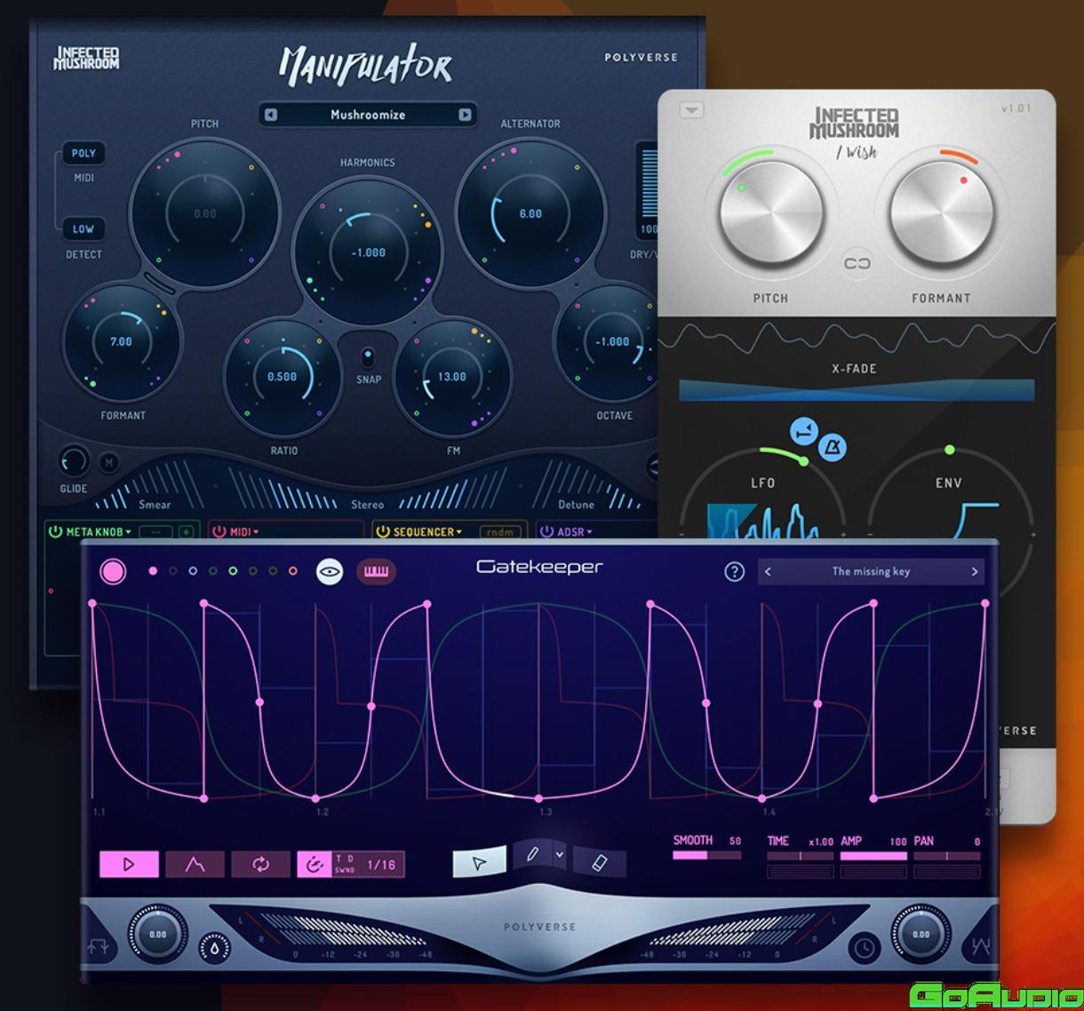Click the bottom-right waveform icon in Gatekeeper
This screenshot has width=1084, height=1011.
coord(981,947)
